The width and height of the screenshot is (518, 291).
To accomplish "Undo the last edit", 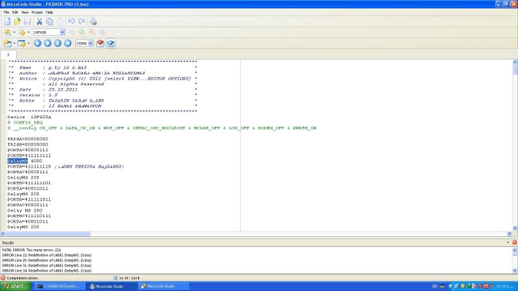I will [x=71, y=21].
